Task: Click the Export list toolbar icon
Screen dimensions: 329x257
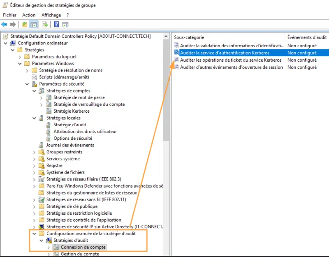Action: 45,24
